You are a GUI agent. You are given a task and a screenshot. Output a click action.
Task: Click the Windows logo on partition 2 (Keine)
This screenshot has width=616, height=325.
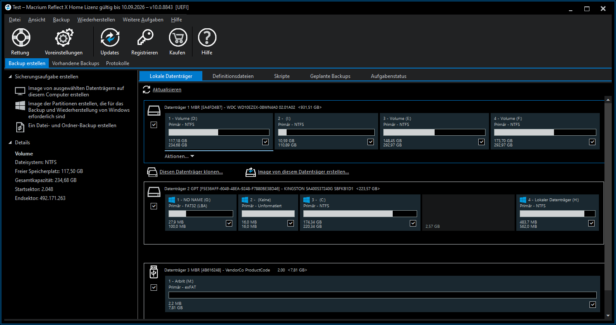(x=245, y=200)
